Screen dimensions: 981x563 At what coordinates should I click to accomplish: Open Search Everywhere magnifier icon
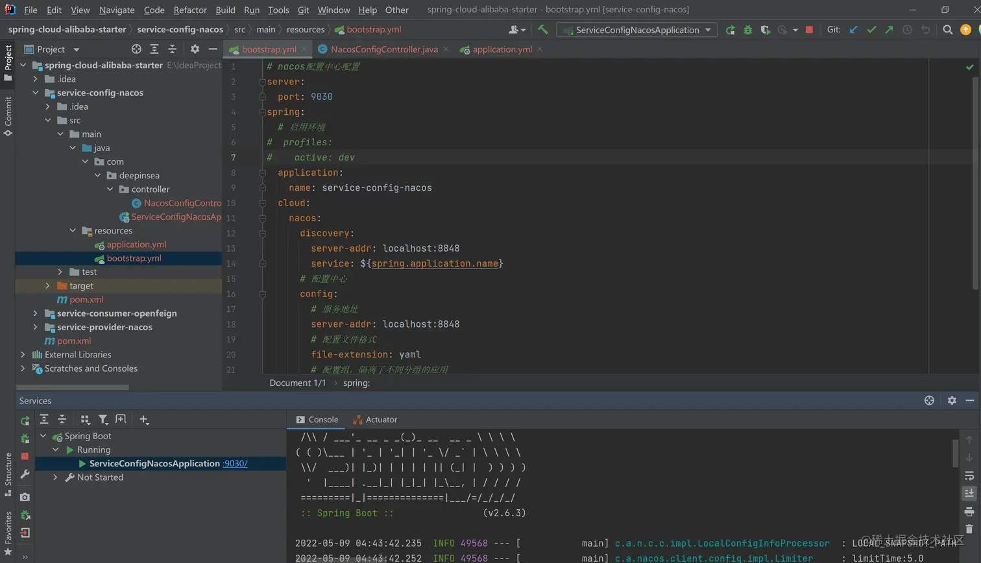(x=948, y=30)
